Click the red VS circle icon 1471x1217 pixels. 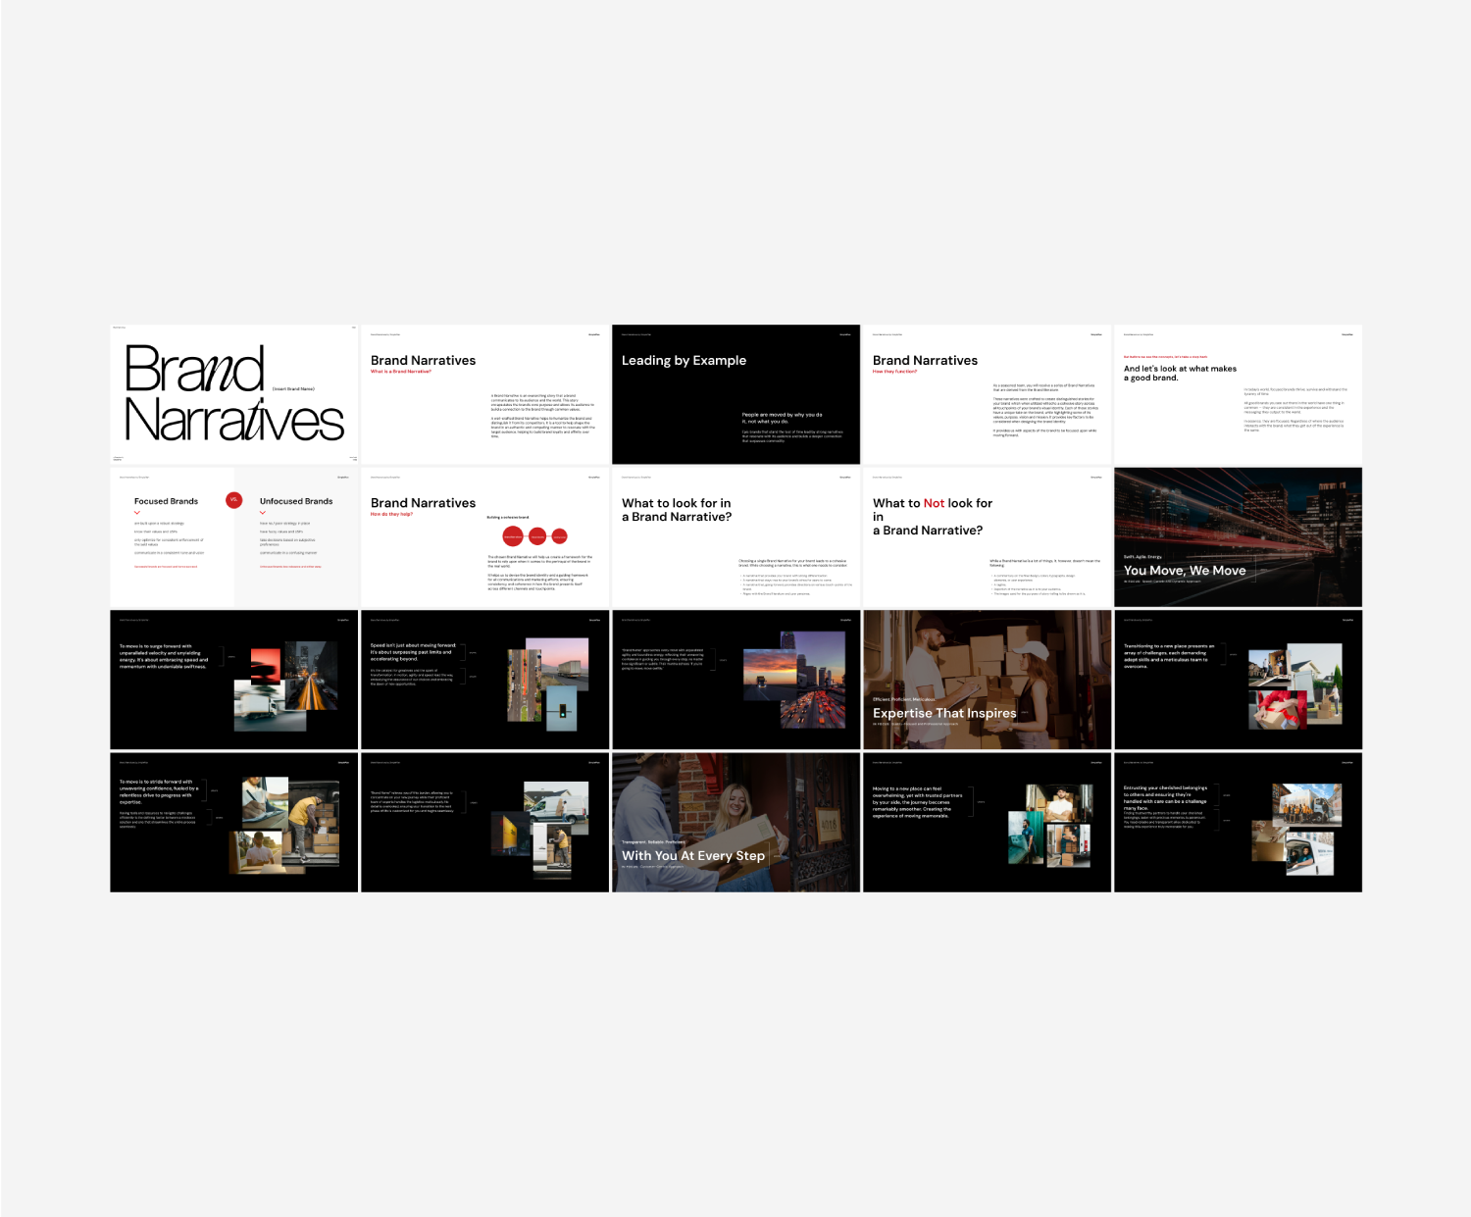(x=233, y=500)
